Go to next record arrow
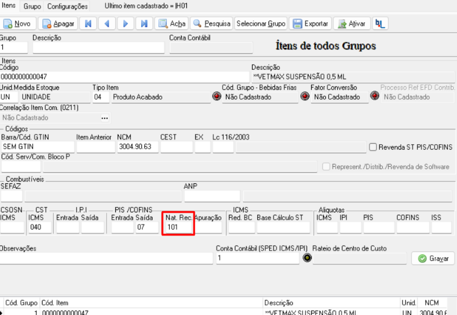Viewport: 457px width, 315px height. click(125, 24)
